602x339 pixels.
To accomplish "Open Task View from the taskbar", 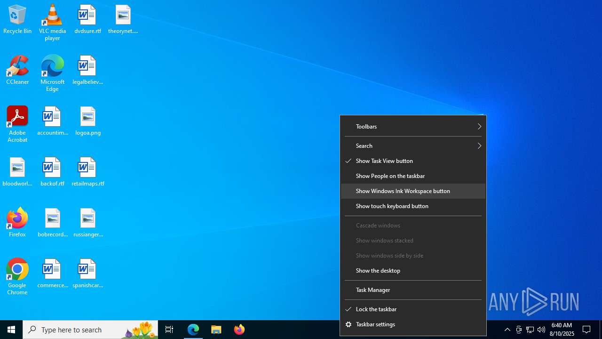I will click(x=169, y=330).
